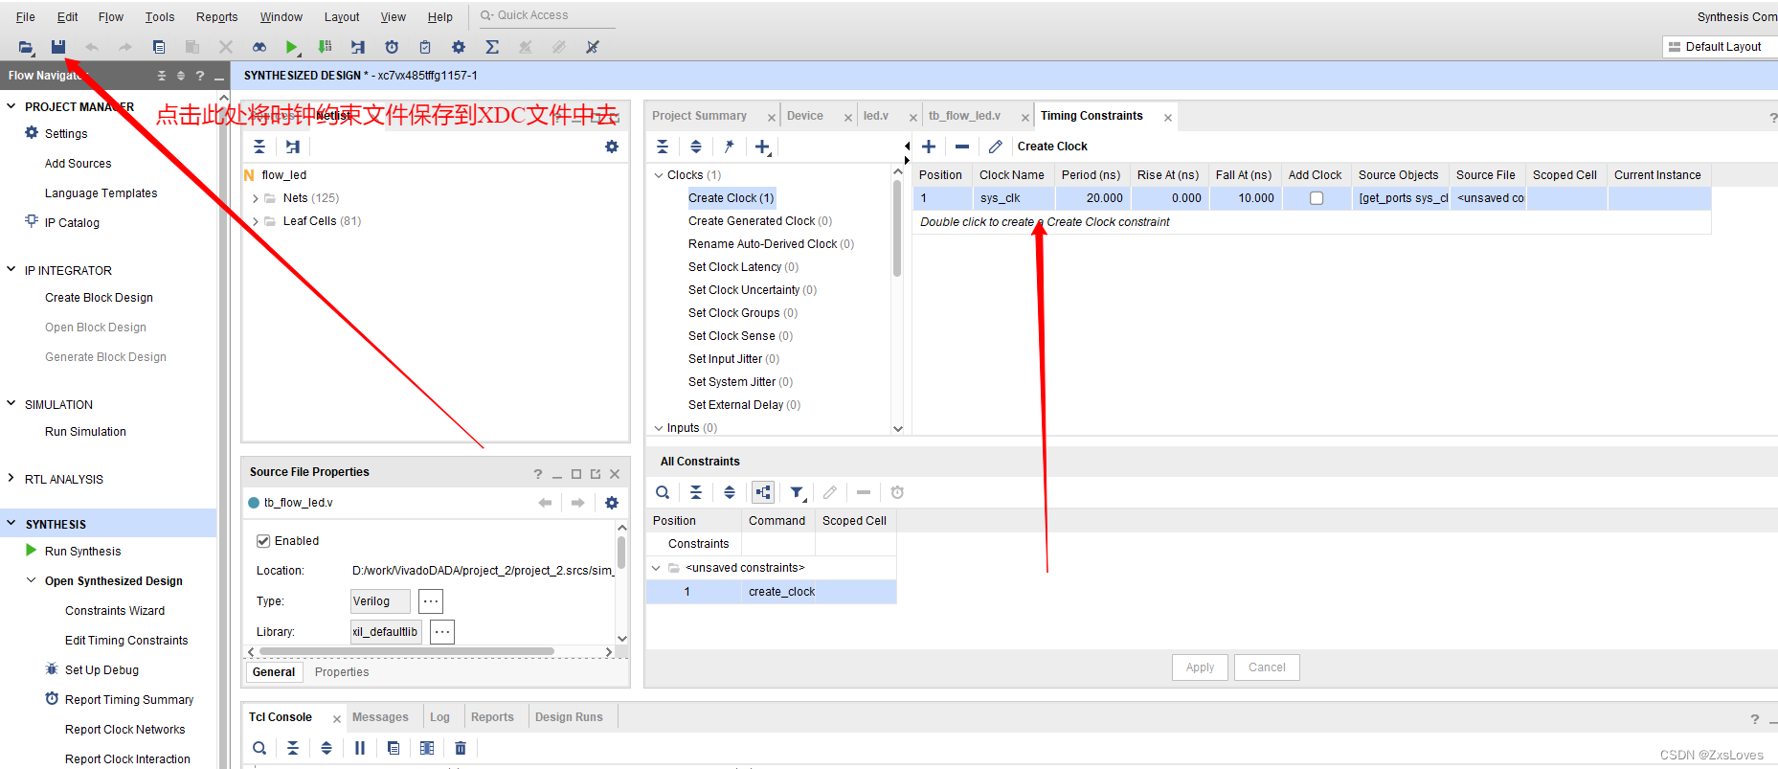The height and width of the screenshot is (769, 1778).
Task: Open the File menu
Action: coord(26,17)
